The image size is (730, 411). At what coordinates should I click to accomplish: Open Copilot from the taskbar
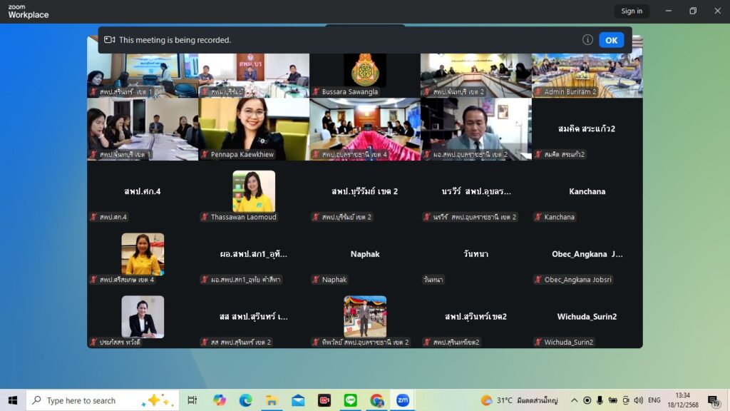[x=220, y=400]
